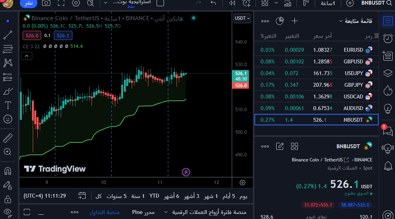Open go-to-date calendar icon
This screenshot has height=219, width=395.
(82, 196)
